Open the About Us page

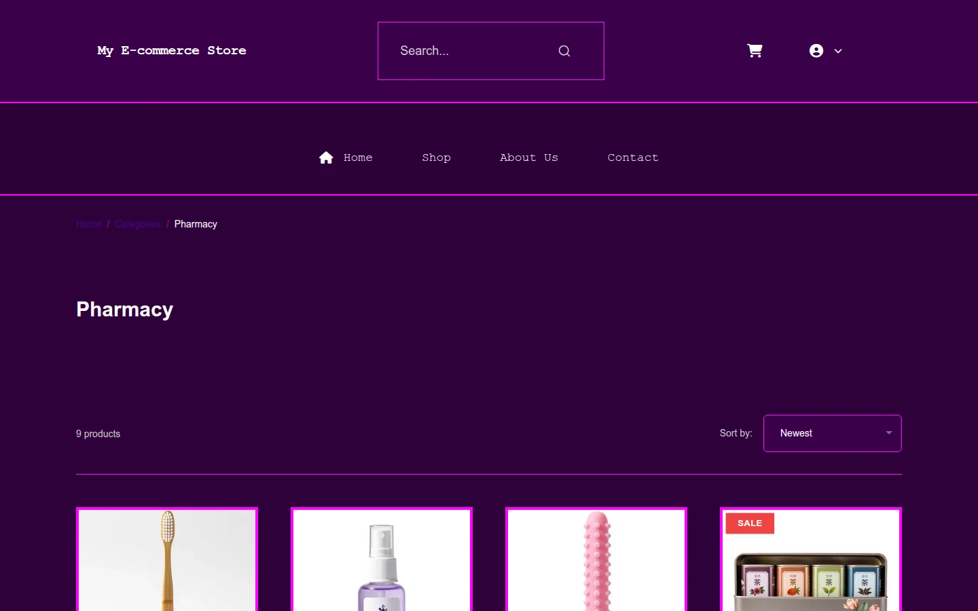529,158
